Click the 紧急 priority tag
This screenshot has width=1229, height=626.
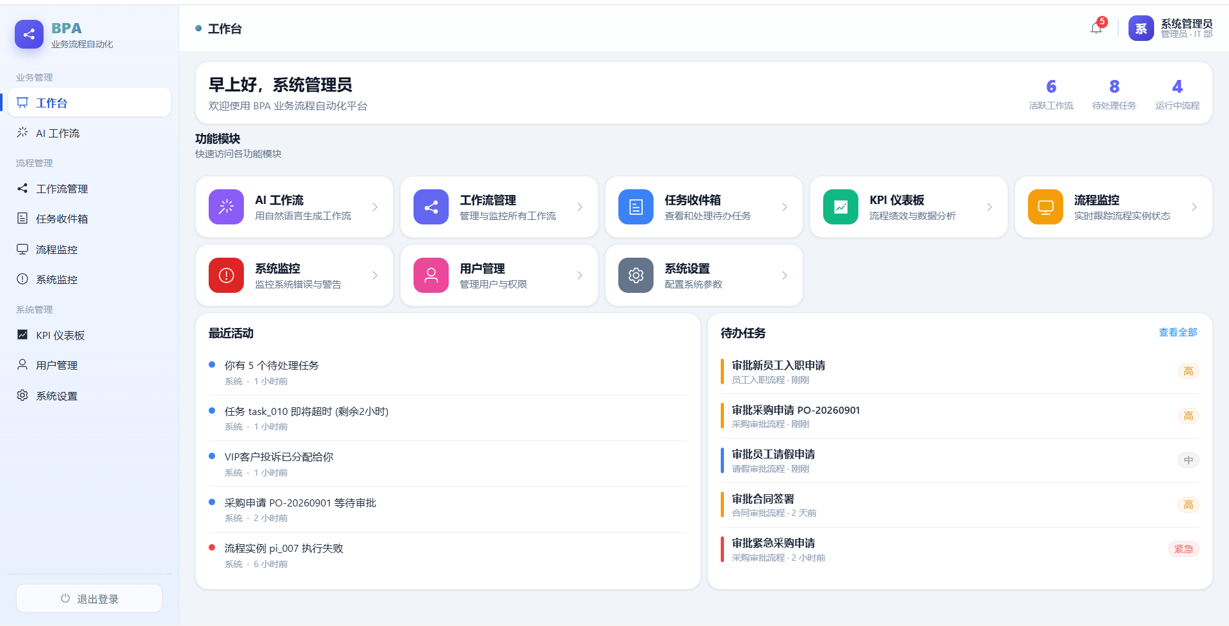click(x=1184, y=549)
